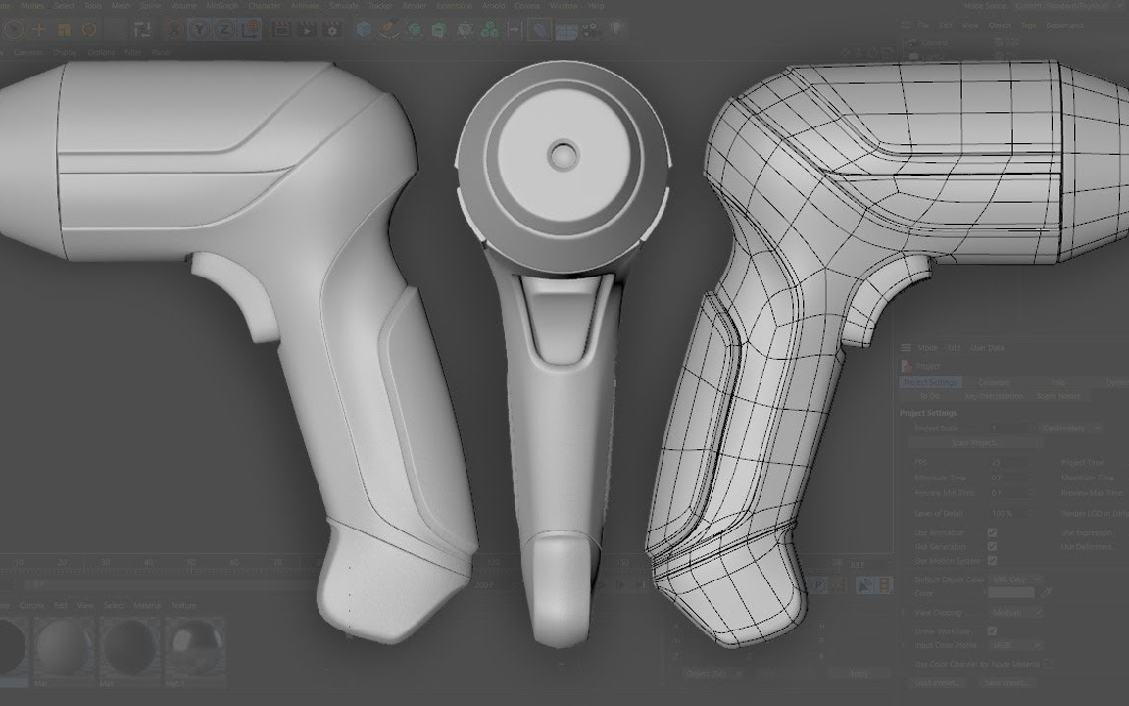Click the blue Bend deformer icon
Screen dimensions: 1129x706
(539, 29)
